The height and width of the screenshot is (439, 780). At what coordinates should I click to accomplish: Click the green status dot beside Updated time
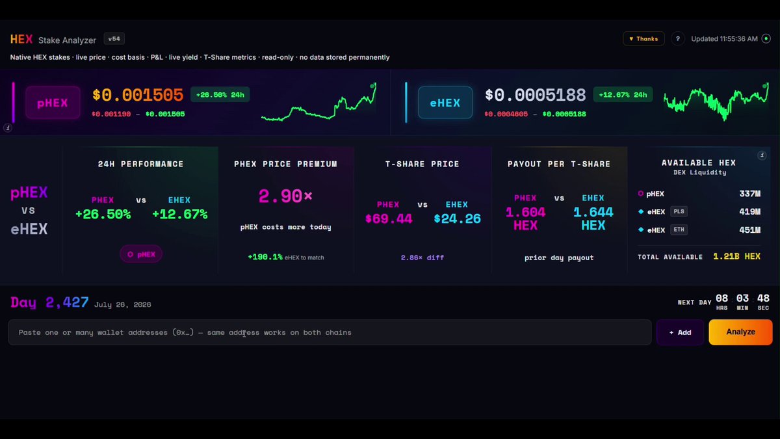pyautogui.click(x=766, y=39)
